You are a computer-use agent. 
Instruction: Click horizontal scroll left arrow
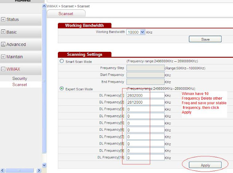(3, 170)
